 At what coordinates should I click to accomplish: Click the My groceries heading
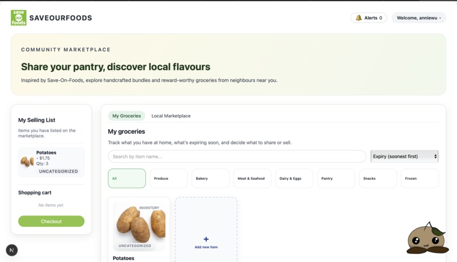(x=126, y=132)
